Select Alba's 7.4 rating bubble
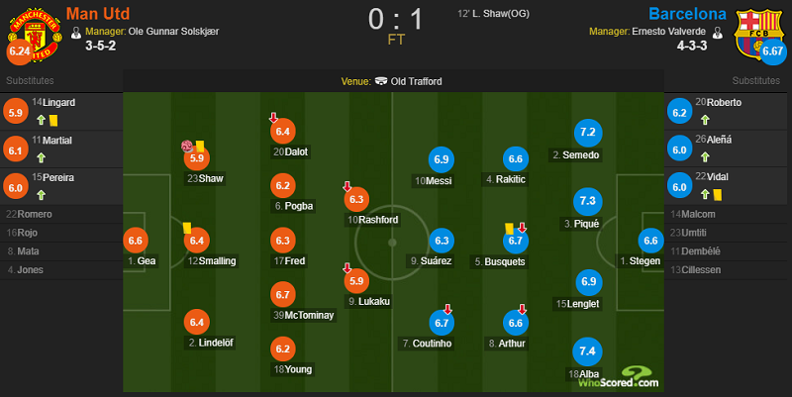The width and height of the screenshot is (792, 397). 587,351
